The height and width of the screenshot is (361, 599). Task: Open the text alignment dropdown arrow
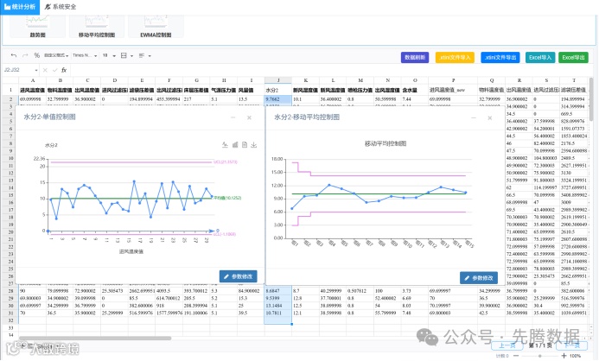click(150, 56)
